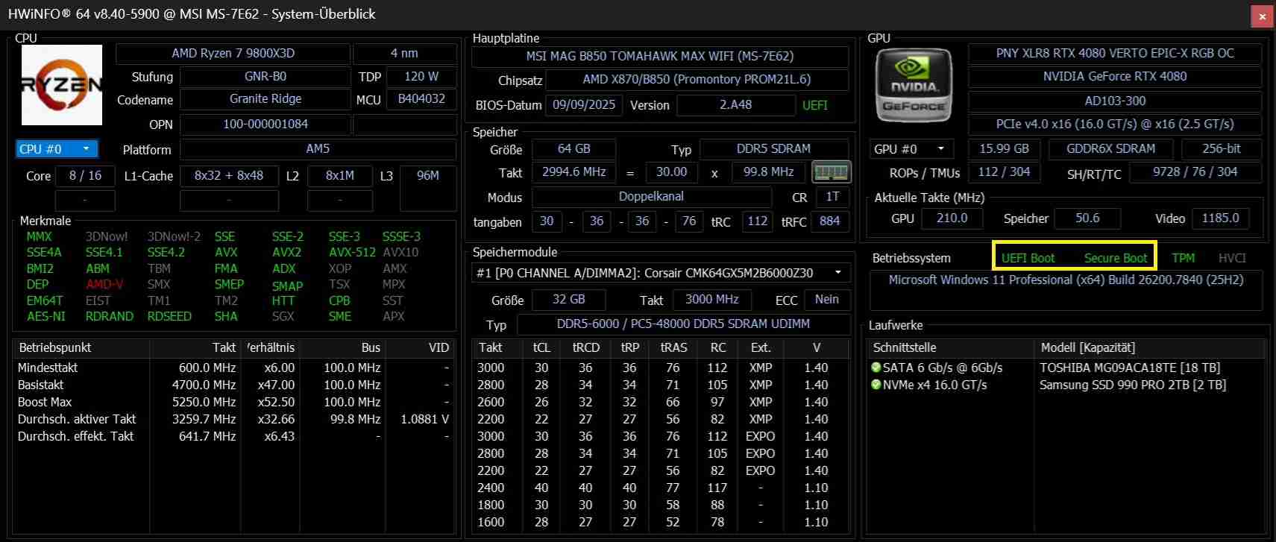Viewport: 1276px width, 542px height.
Task: Click the RDSEED feature flag
Action: click(x=169, y=317)
